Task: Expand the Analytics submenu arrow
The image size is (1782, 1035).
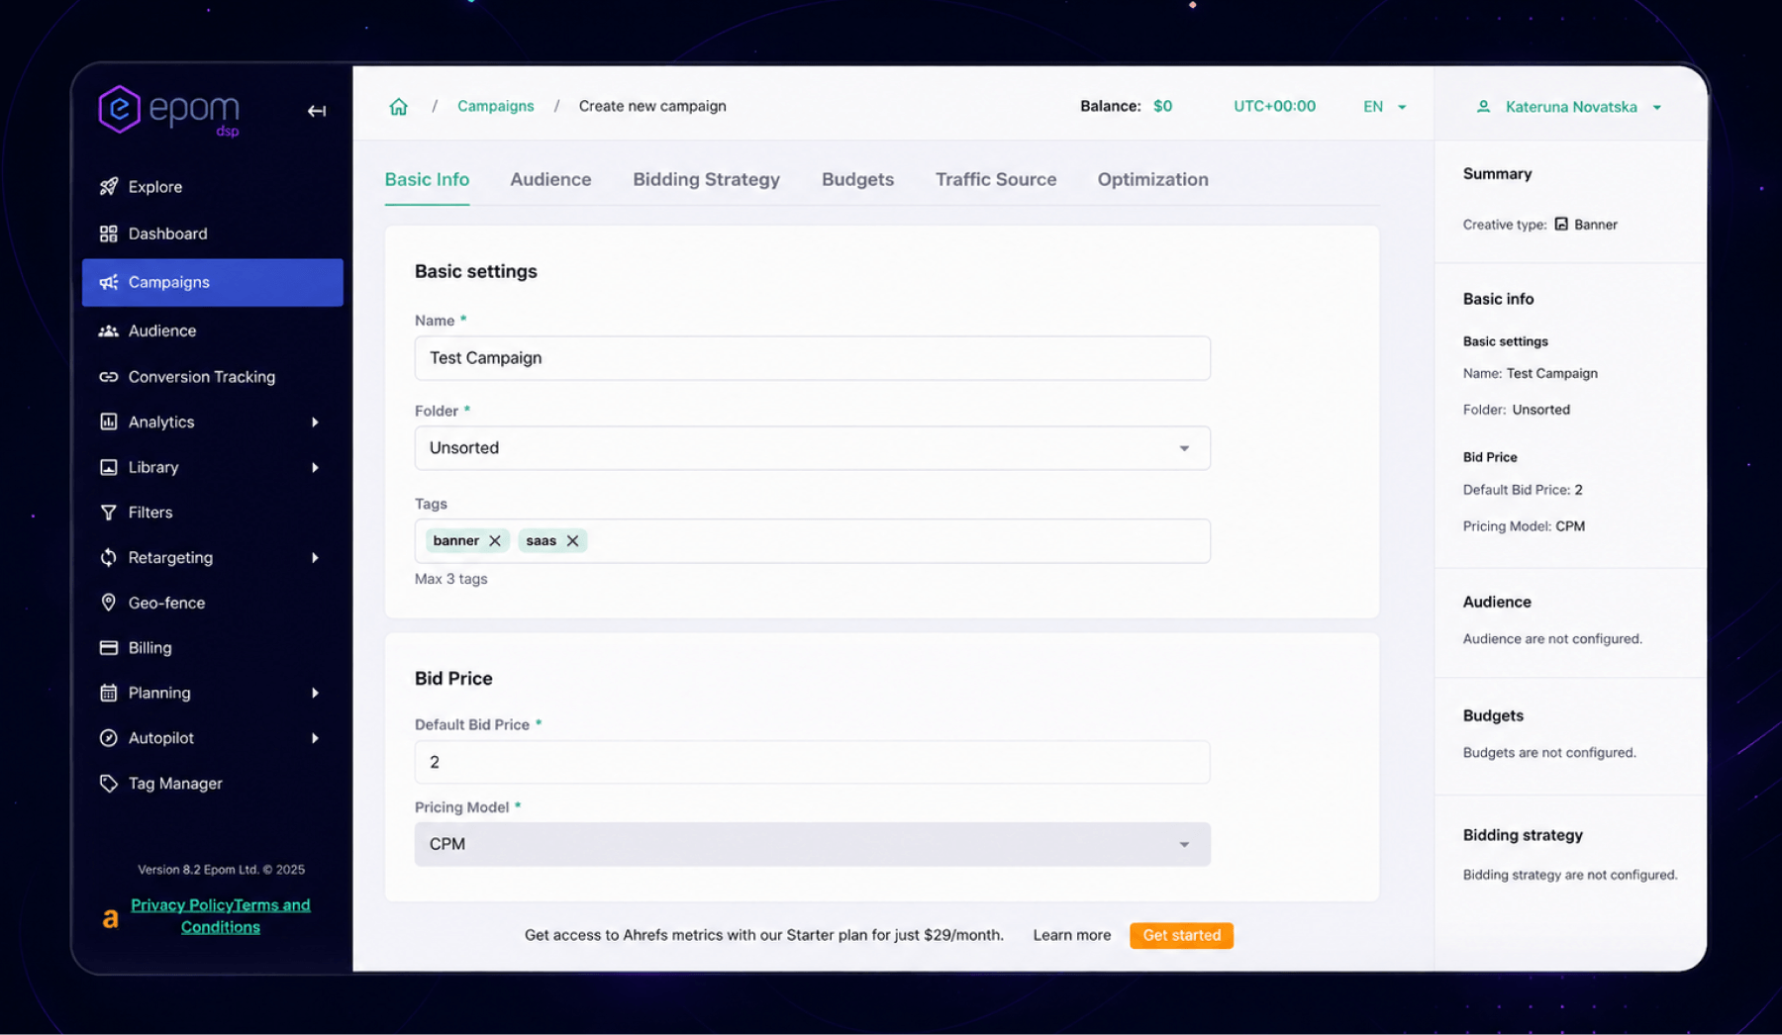Action: click(x=315, y=423)
